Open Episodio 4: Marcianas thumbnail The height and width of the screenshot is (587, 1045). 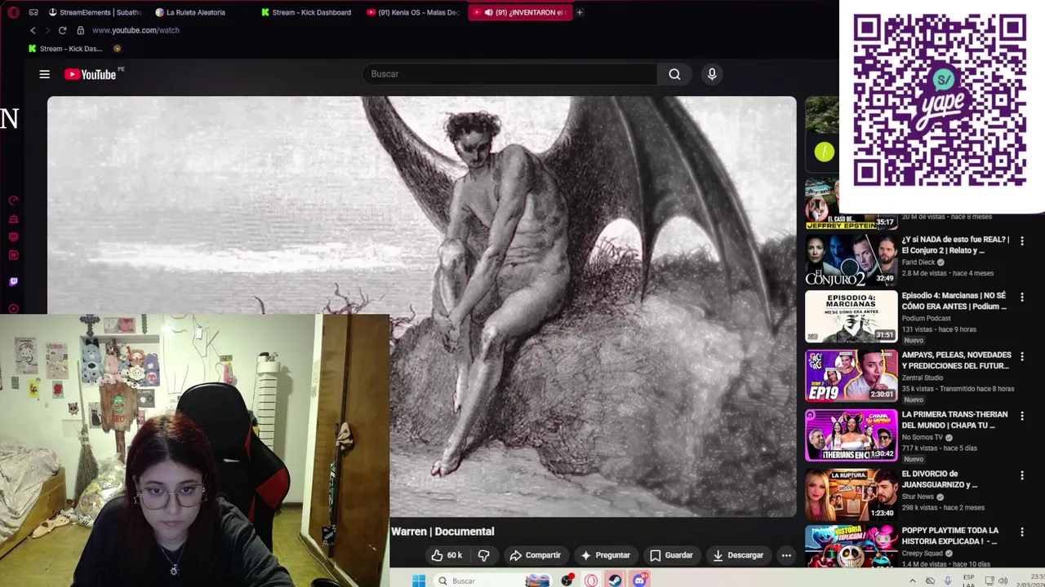click(x=852, y=316)
